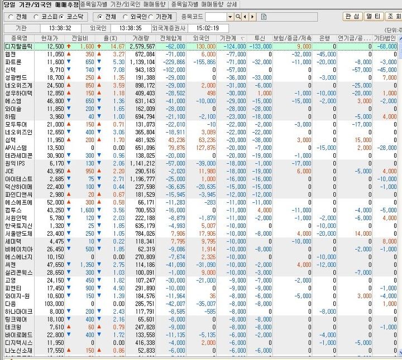This screenshot has width=402, height=360.
Task: Select the 성광벤드 stock name
Action: click(x=16, y=77)
